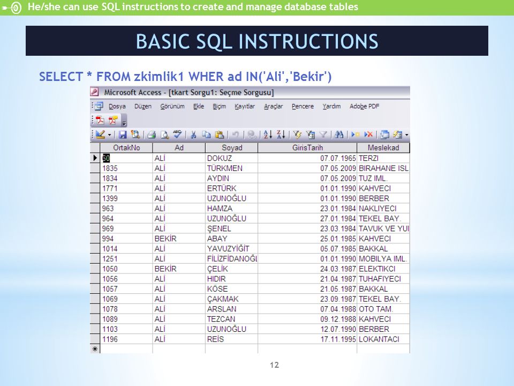This screenshot has height=386, width=514.
Task: Click the OrtakNo cell 1196
Action: coord(126,339)
